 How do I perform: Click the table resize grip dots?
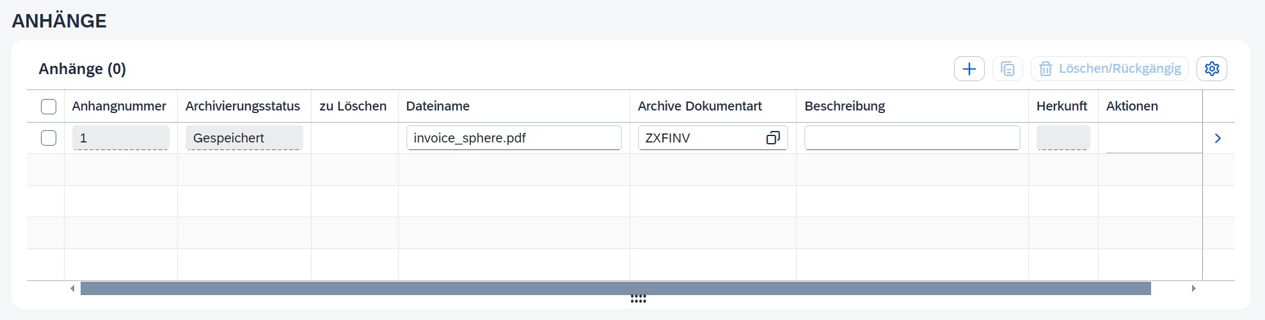point(638,299)
